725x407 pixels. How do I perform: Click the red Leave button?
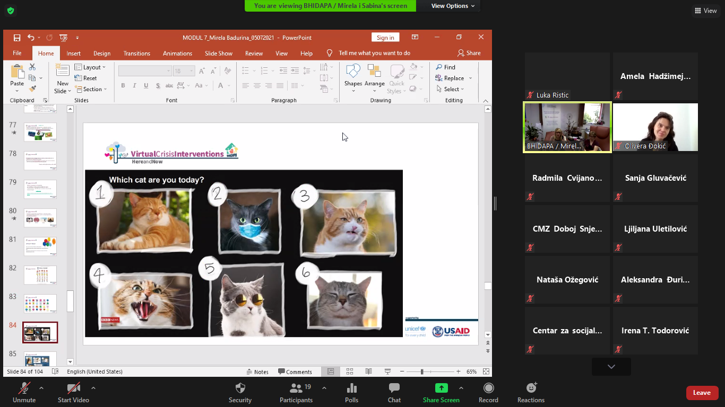702,393
